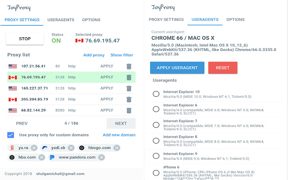The width and height of the screenshot is (288, 180).
Task: Open OPTIONS tab in right panel
Action: click(x=235, y=19)
